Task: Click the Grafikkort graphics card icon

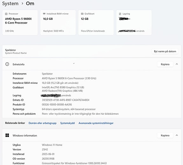Action: pos(82,14)
